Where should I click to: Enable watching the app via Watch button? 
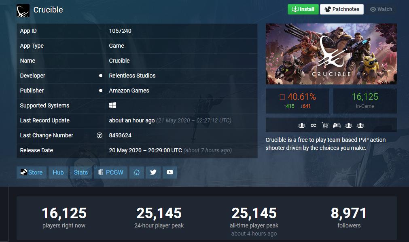point(381,9)
